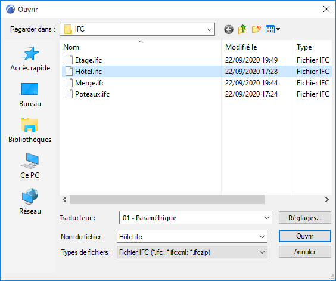Open Bureau location
This screenshot has height=281, width=336.
click(30, 95)
